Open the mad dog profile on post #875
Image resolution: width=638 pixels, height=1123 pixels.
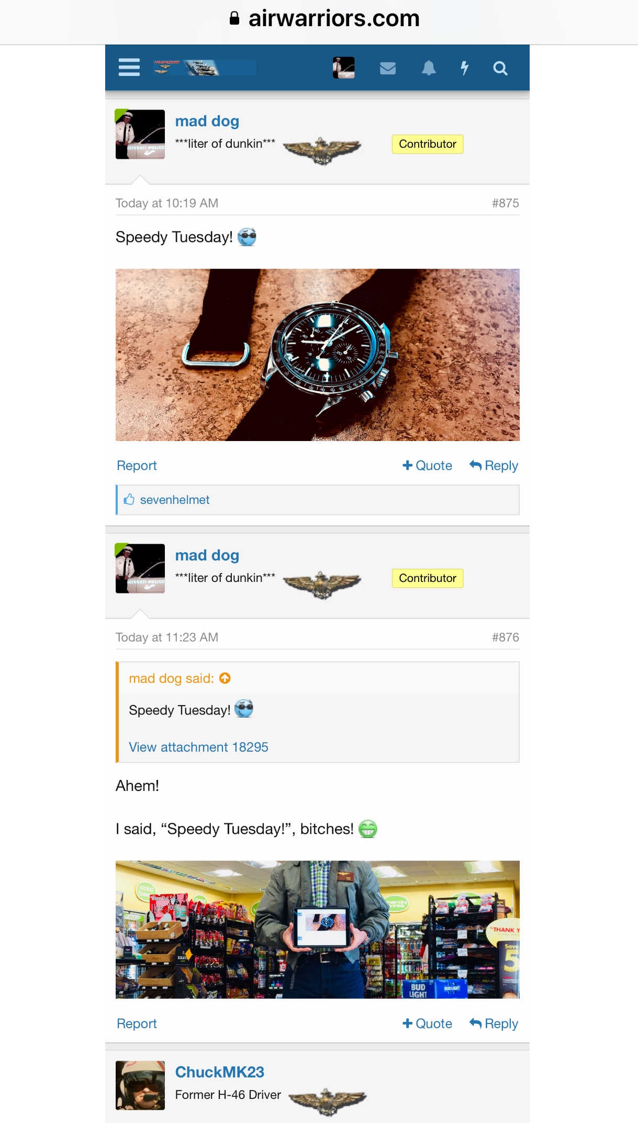(207, 121)
